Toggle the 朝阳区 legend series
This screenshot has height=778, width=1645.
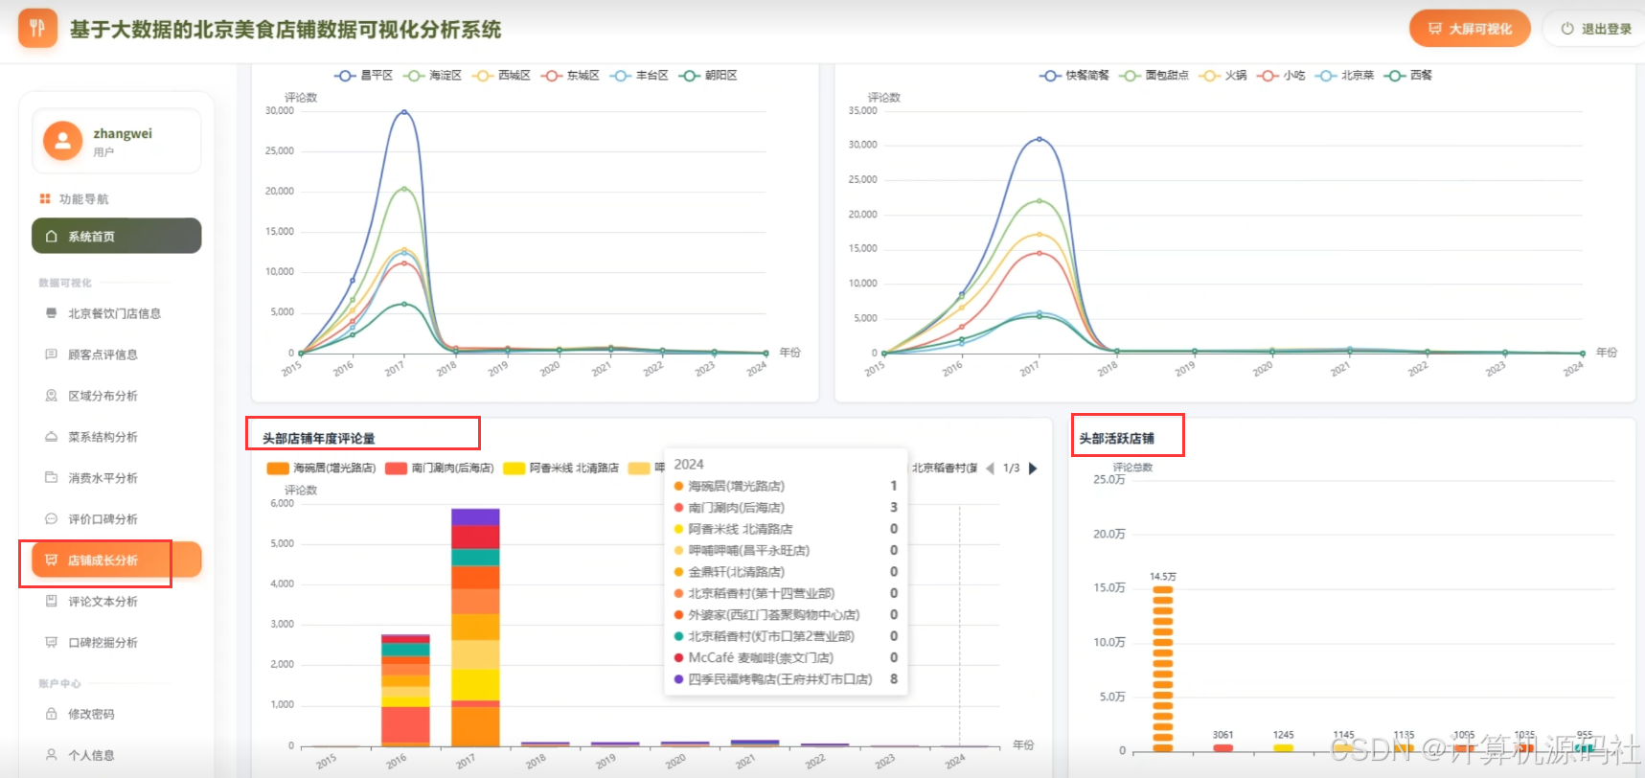pyautogui.click(x=708, y=75)
